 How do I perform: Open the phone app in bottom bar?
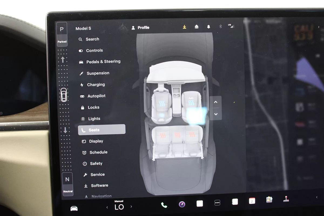tap(164, 205)
